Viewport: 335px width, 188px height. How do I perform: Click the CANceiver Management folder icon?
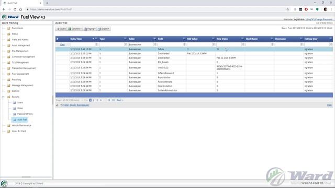[x=9, y=57]
